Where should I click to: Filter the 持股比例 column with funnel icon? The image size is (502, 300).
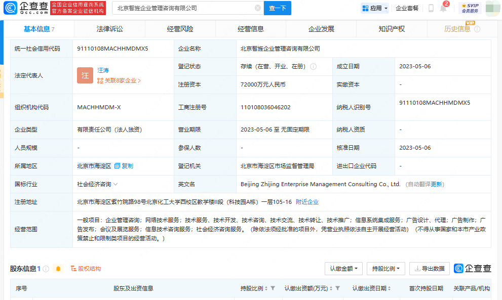click(x=273, y=288)
